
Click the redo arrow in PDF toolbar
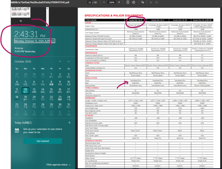pos(156,2)
